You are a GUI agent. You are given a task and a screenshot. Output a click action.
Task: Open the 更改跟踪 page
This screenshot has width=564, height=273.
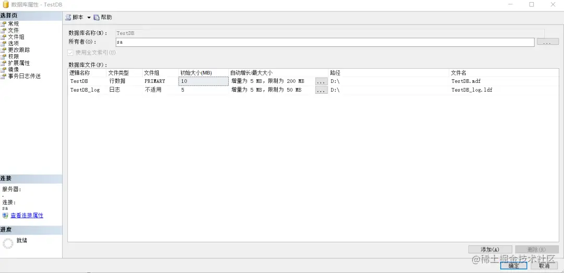[x=19, y=50]
